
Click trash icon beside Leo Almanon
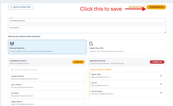coord(161,93)
